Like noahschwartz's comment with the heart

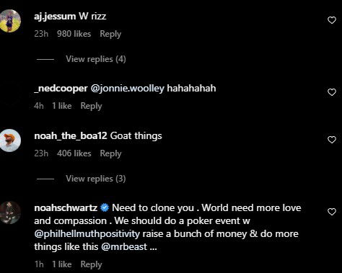point(332,212)
